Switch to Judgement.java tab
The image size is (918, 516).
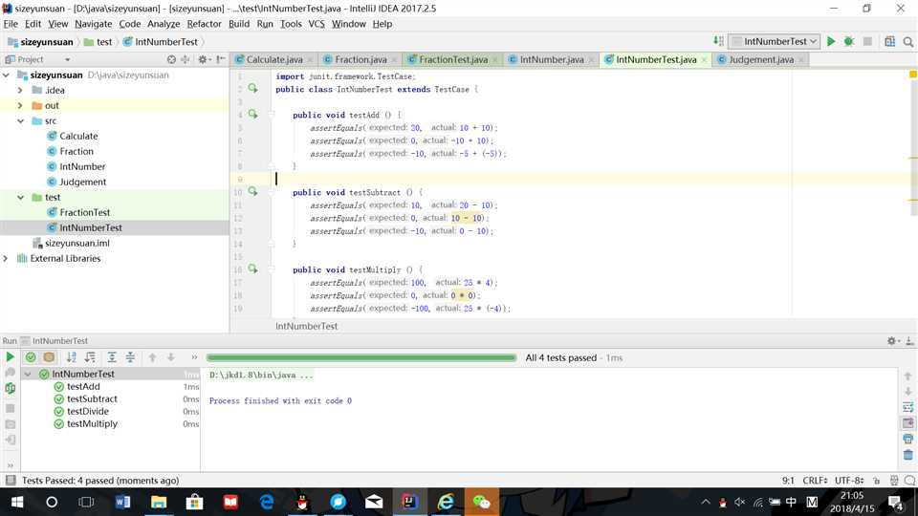coord(761,59)
